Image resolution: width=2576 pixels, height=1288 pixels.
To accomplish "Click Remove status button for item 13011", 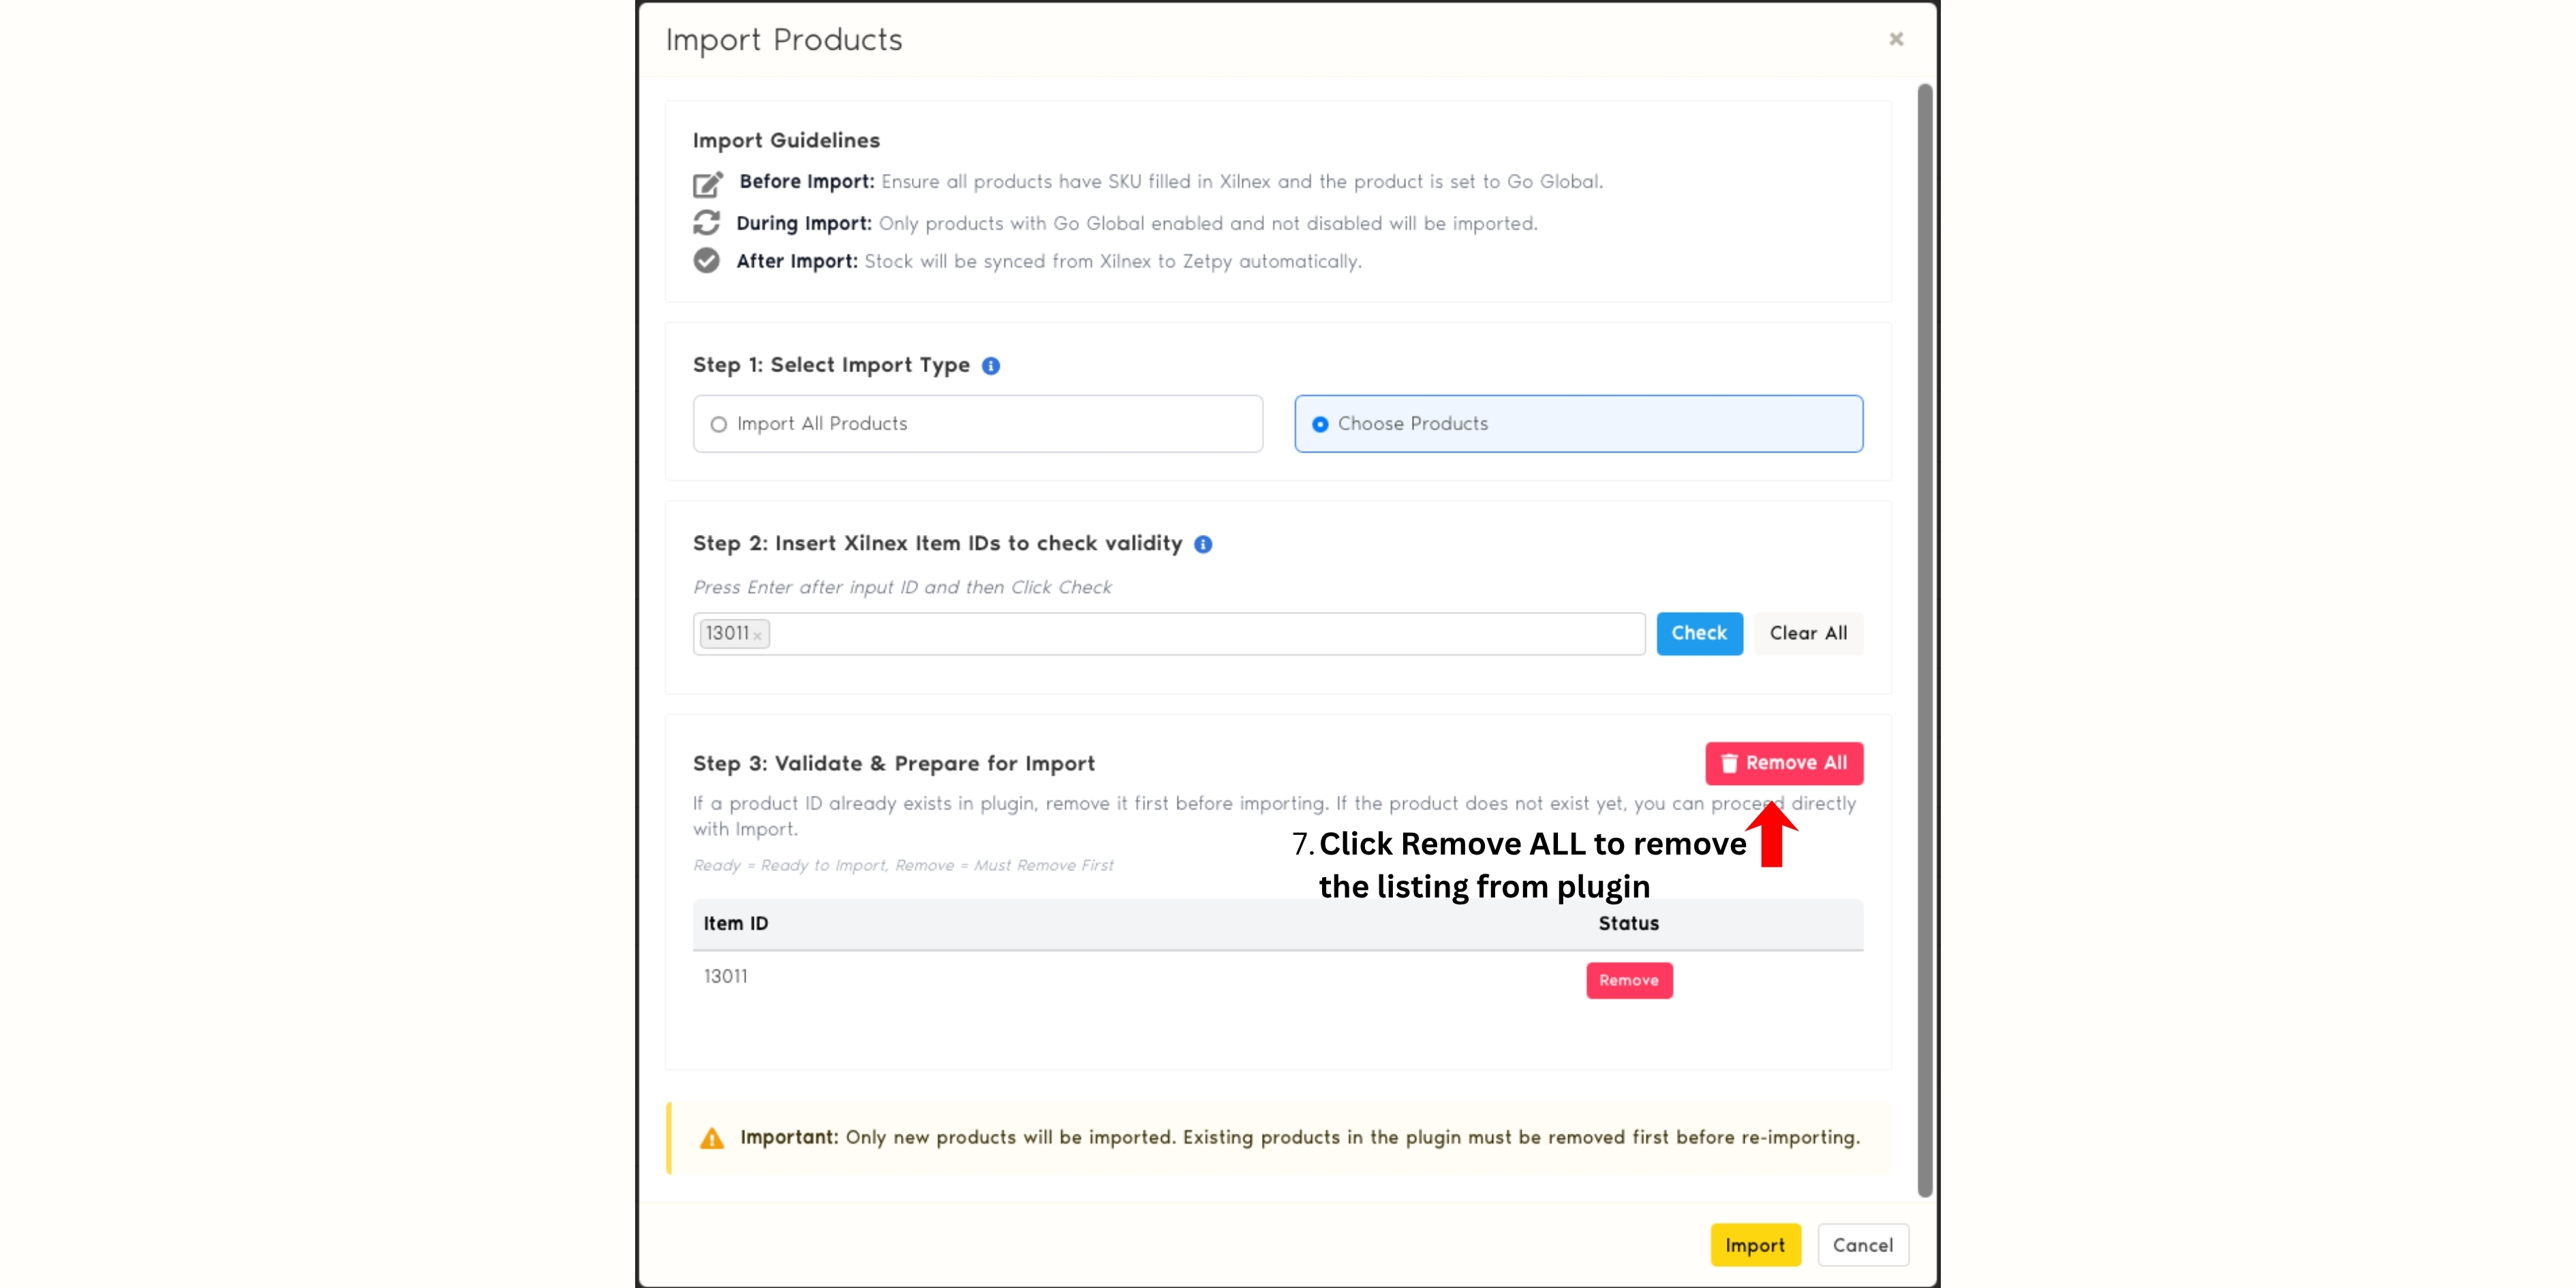I will click(1629, 980).
